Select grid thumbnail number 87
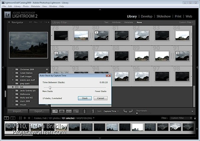 [x=101, y=56]
